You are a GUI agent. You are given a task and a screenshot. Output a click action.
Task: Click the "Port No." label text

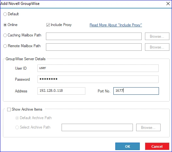pyautogui.click(x=104, y=91)
